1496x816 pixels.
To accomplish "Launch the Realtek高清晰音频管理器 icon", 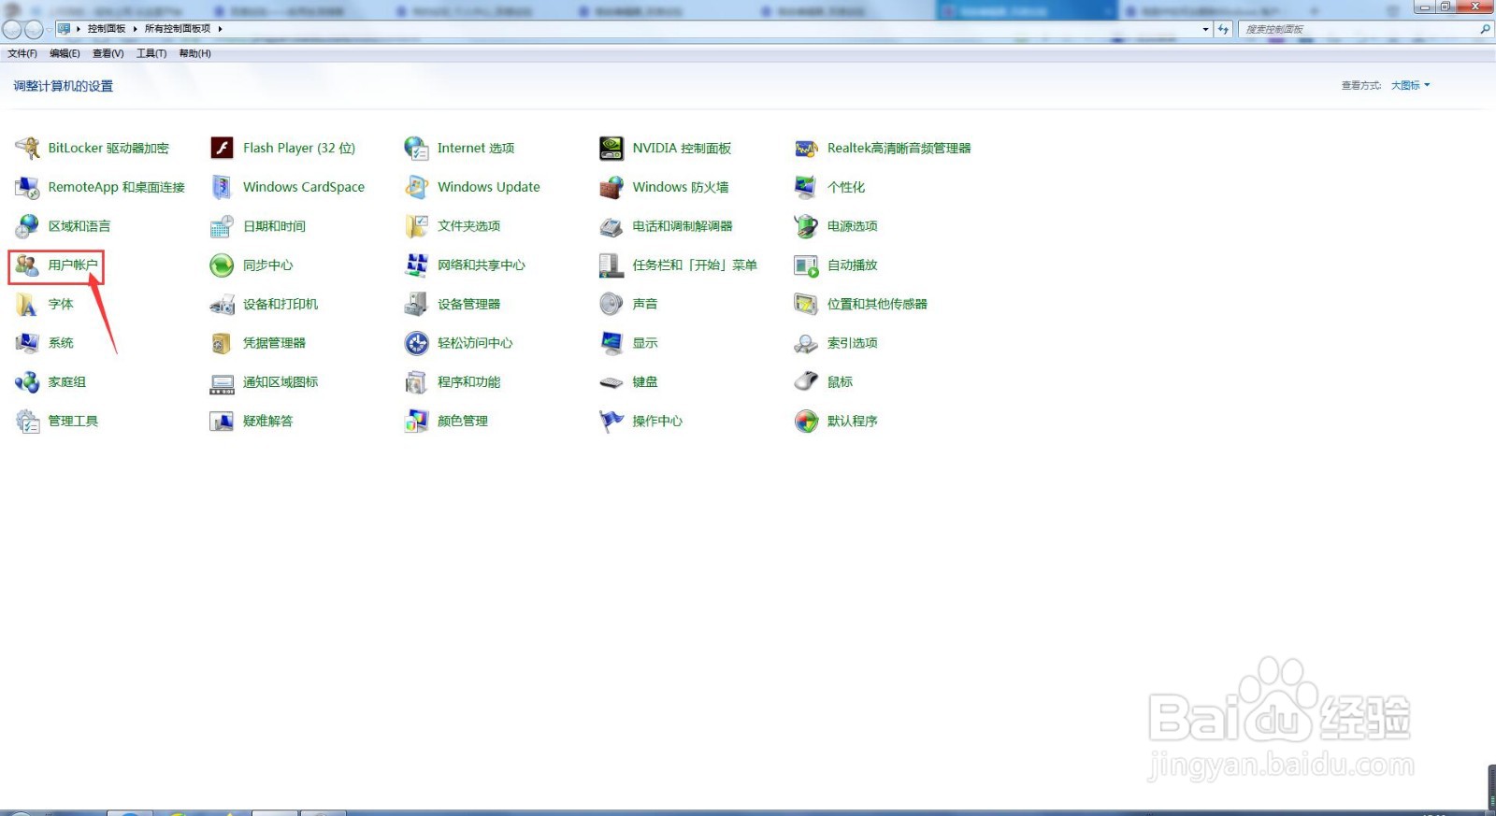I will pos(806,148).
